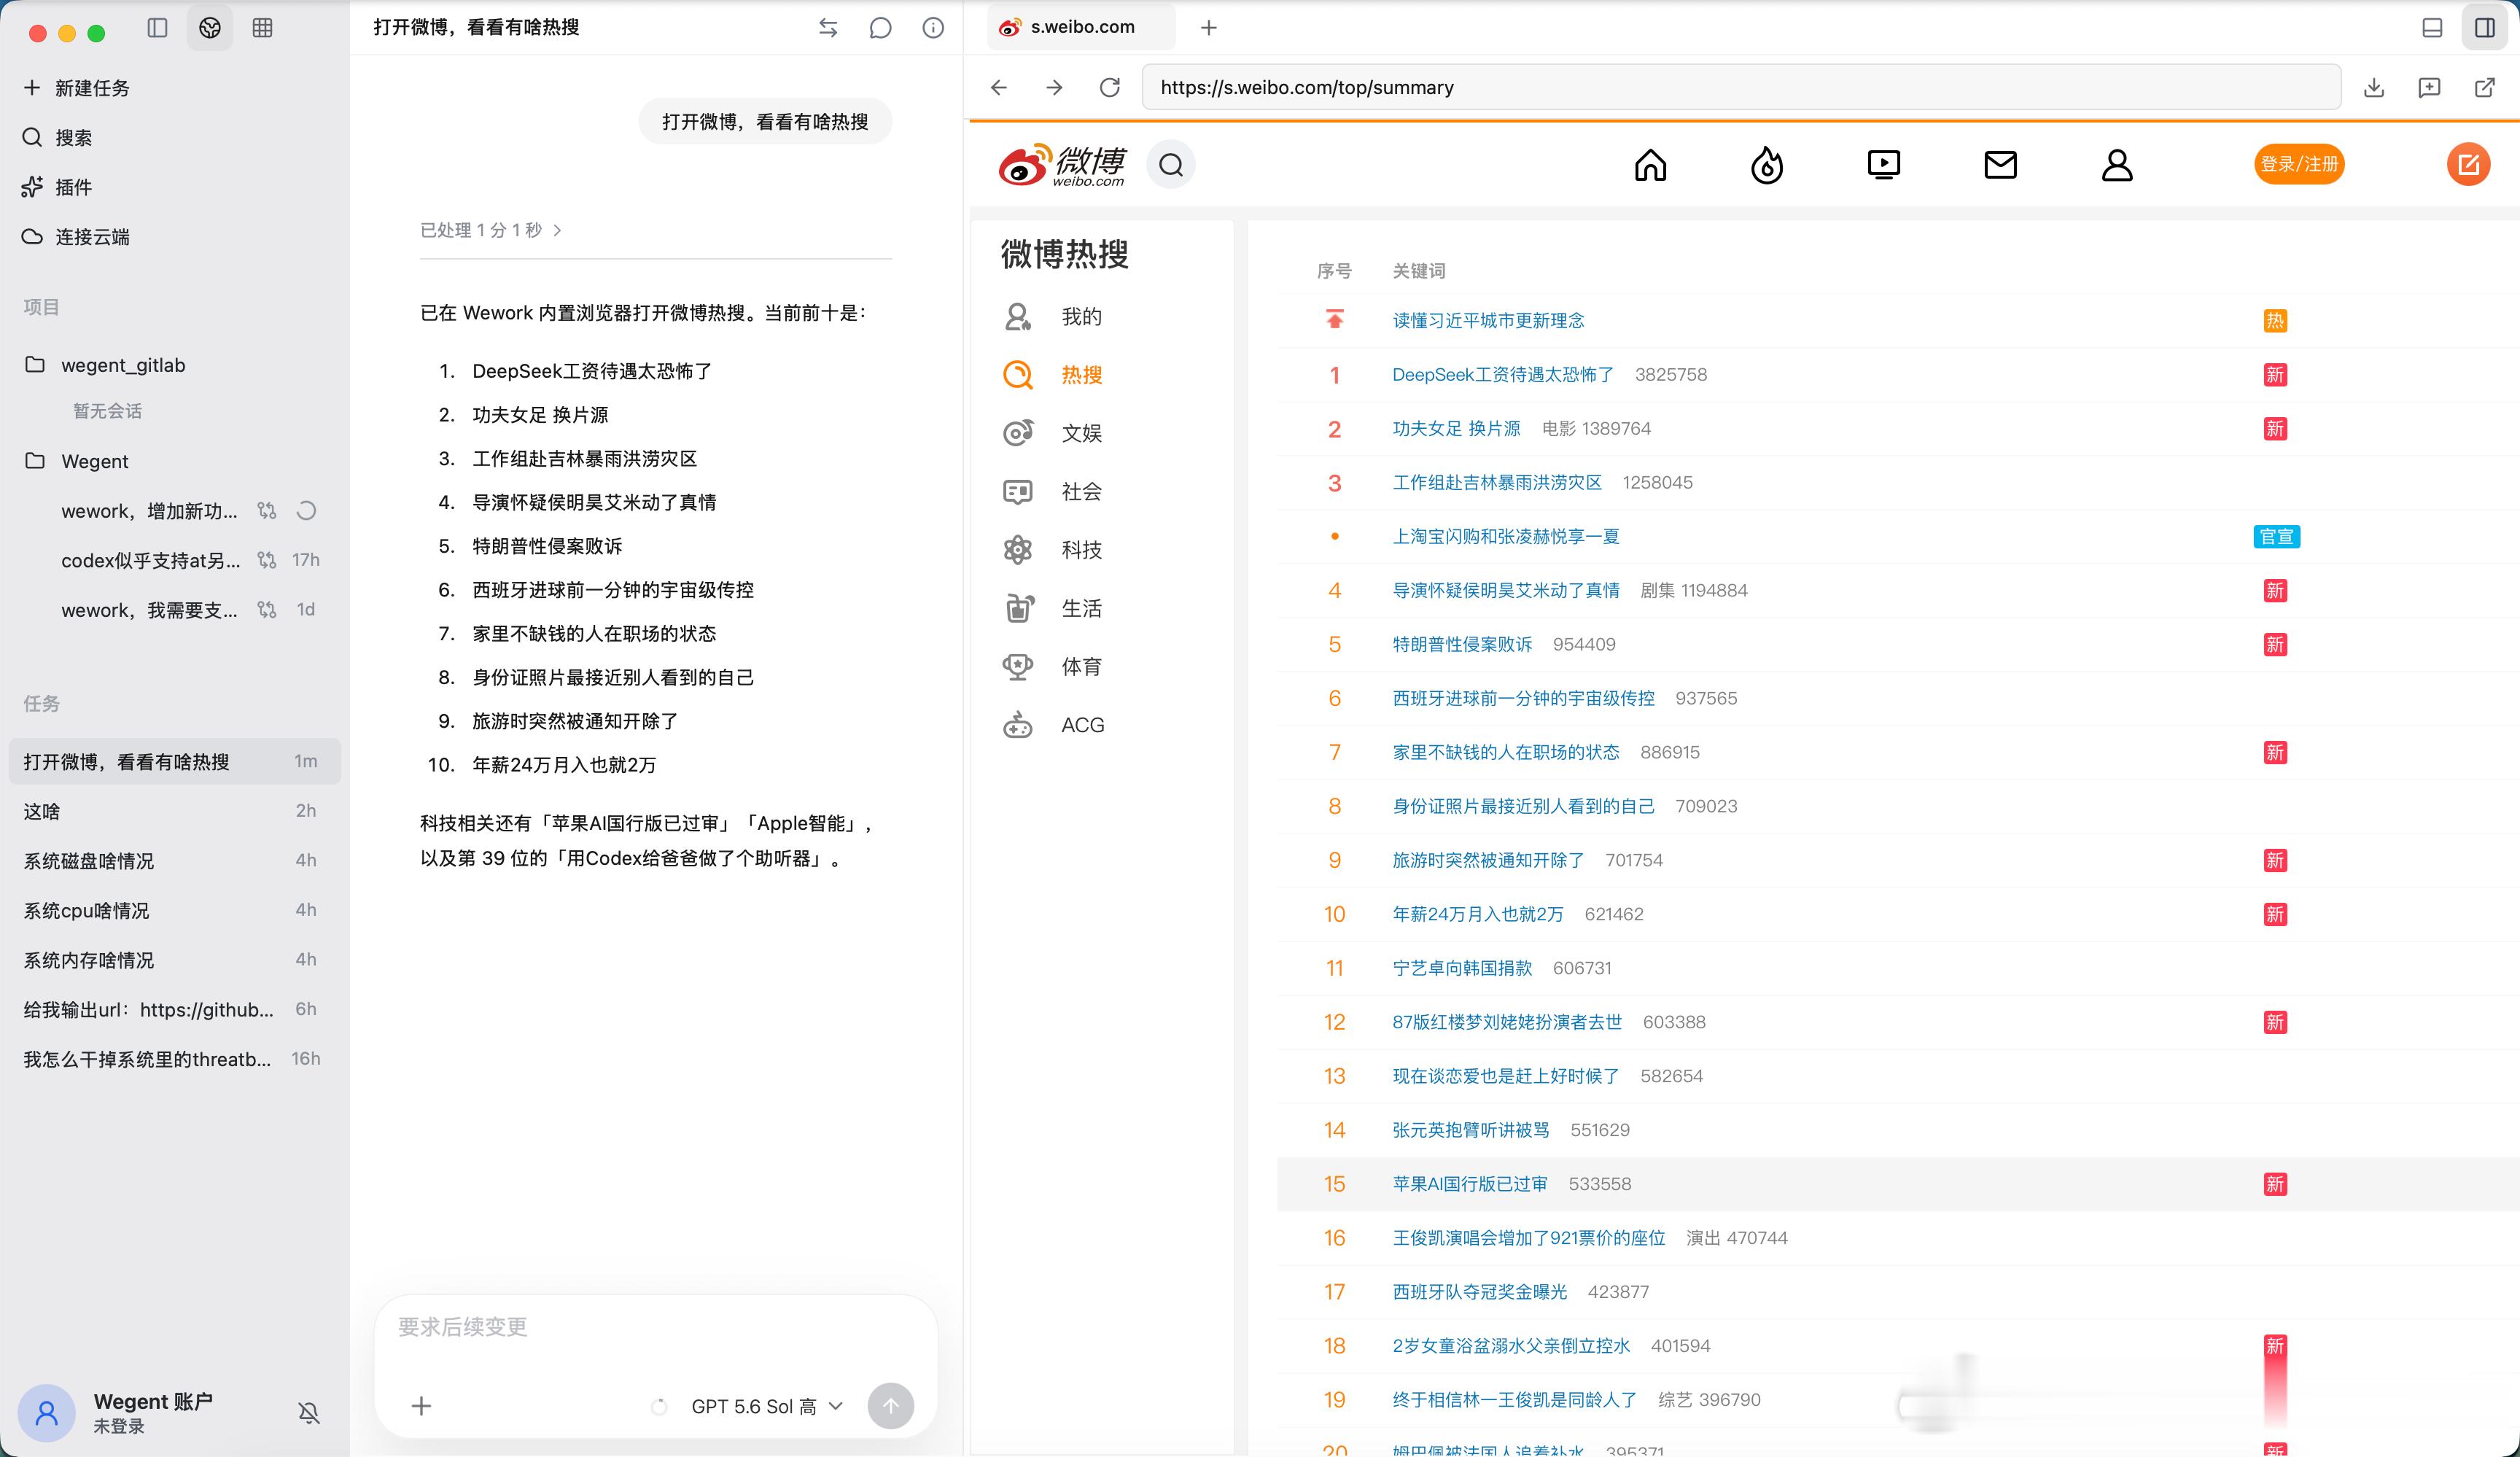Create a new task with 新建任务
This screenshot has height=1457, width=2520.
tap(77, 88)
